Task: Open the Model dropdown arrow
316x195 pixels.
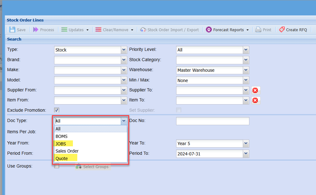Action: tap(124, 80)
